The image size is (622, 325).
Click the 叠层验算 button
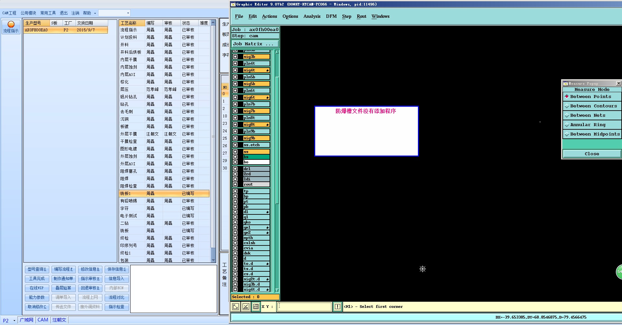63,288
